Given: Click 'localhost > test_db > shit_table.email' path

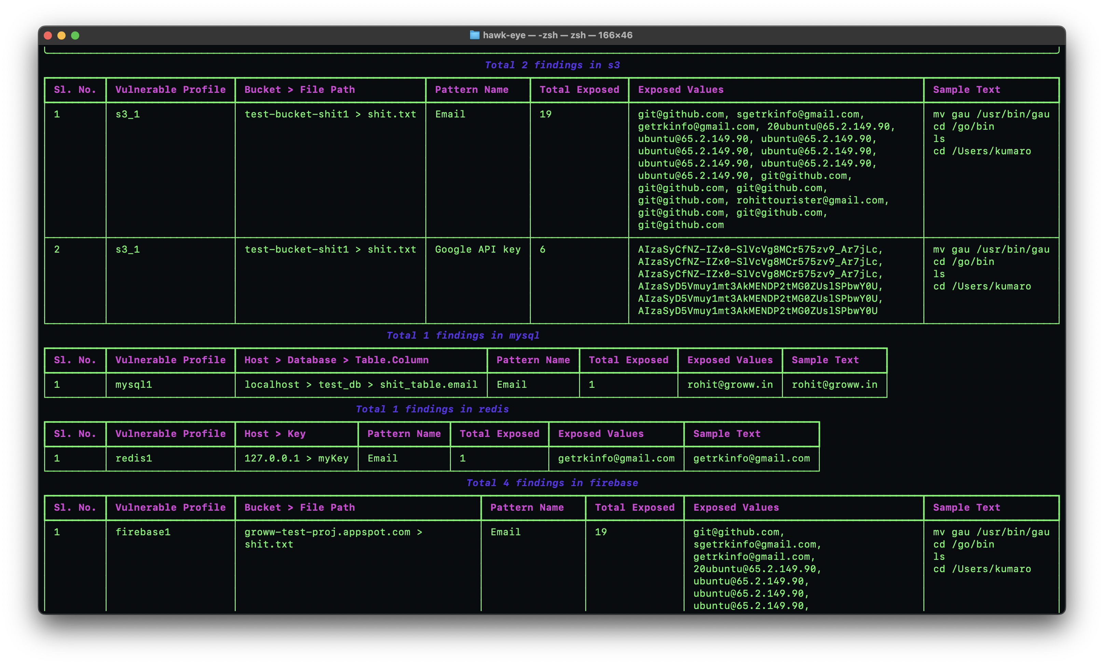Looking at the screenshot, I should [361, 385].
